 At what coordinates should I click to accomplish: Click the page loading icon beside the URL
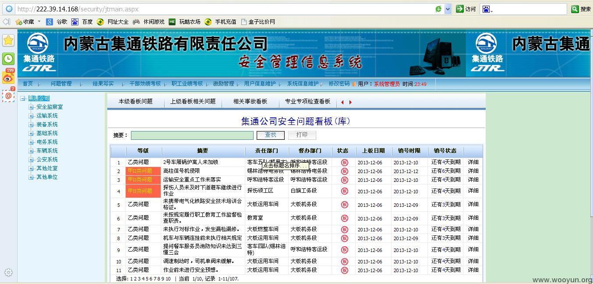pos(9,9)
